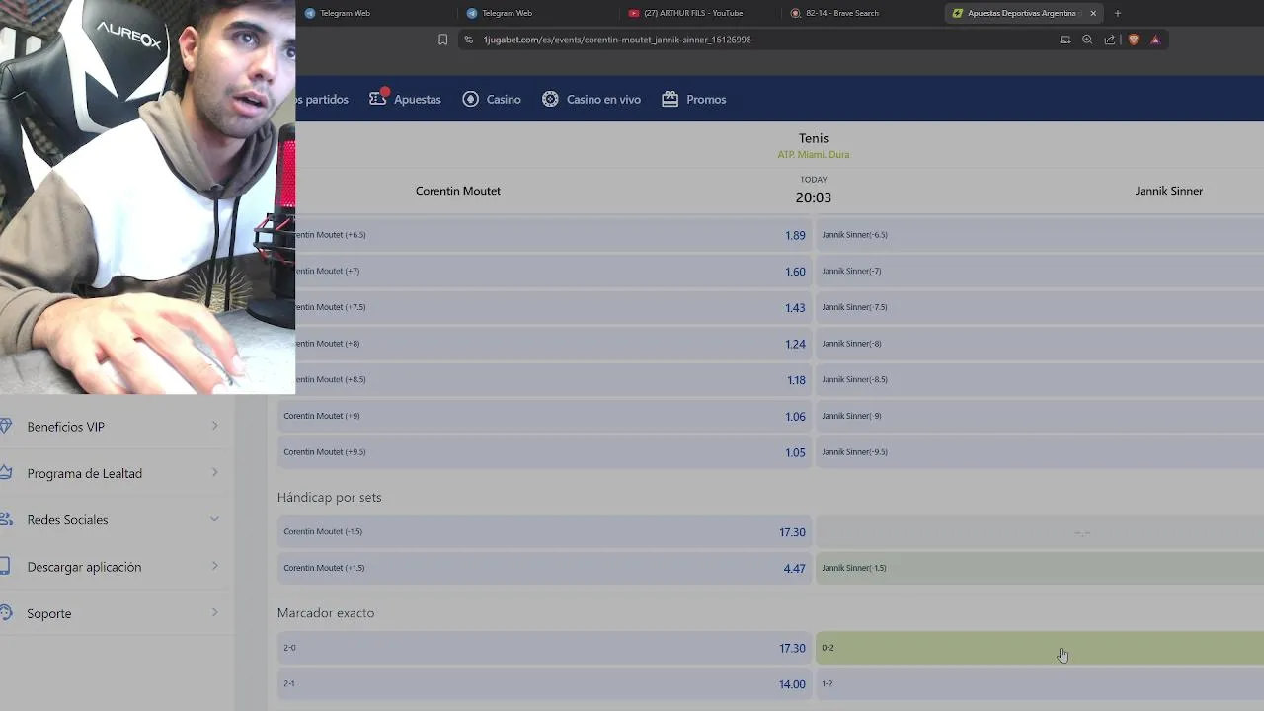Select Corentin Moutet (+9) at 1.06

(544, 416)
